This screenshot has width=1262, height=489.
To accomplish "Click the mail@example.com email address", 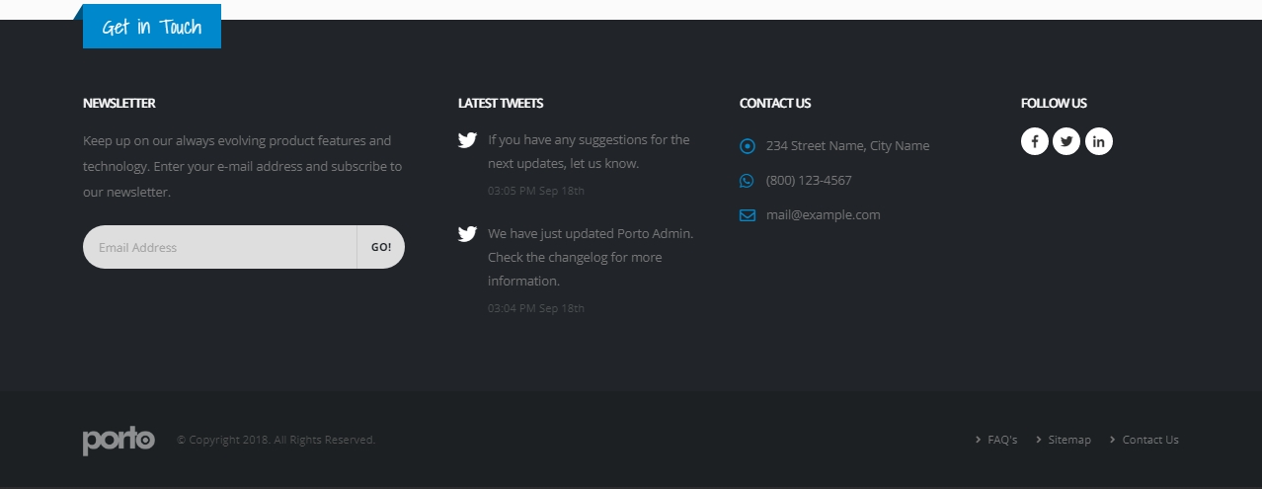I will point(823,215).
